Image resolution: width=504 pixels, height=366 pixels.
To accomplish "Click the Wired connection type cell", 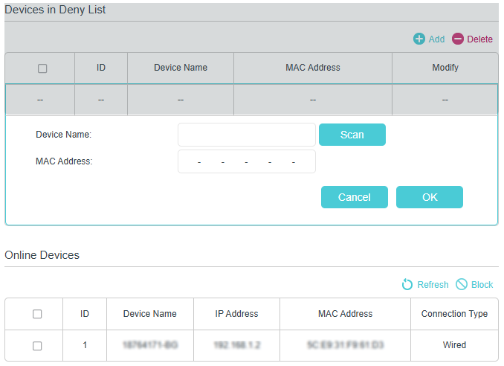I will [x=454, y=345].
